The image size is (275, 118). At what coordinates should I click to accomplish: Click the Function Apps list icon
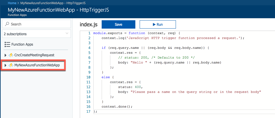[7, 45]
